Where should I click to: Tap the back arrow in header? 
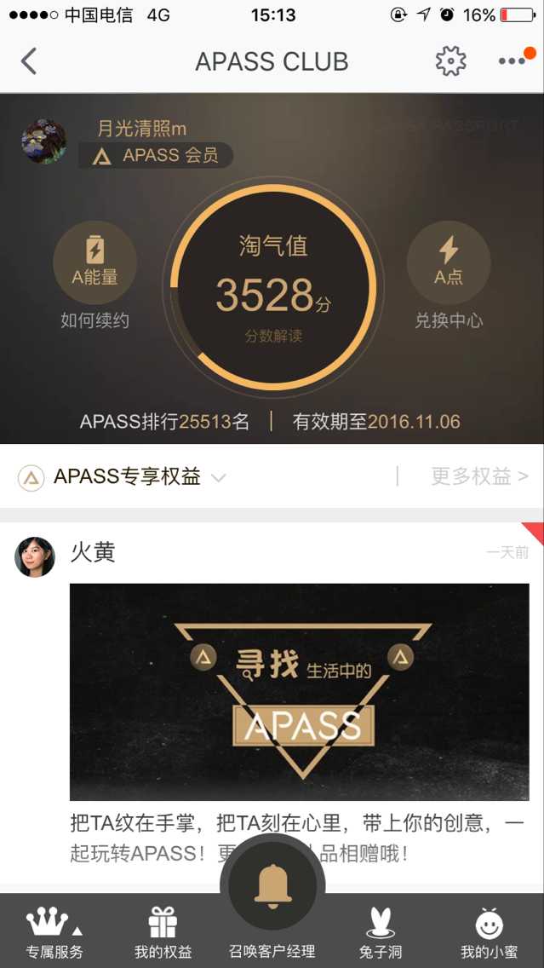(x=29, y=61)
